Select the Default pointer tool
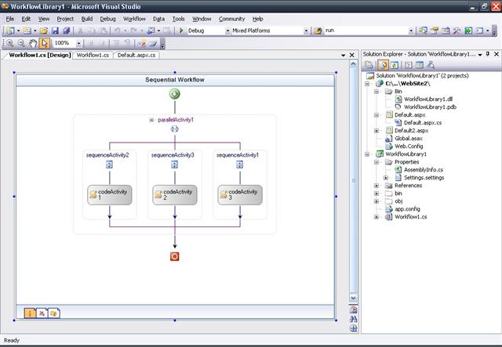The width and height of the screenshot is (502, 347). coord(44,43)
